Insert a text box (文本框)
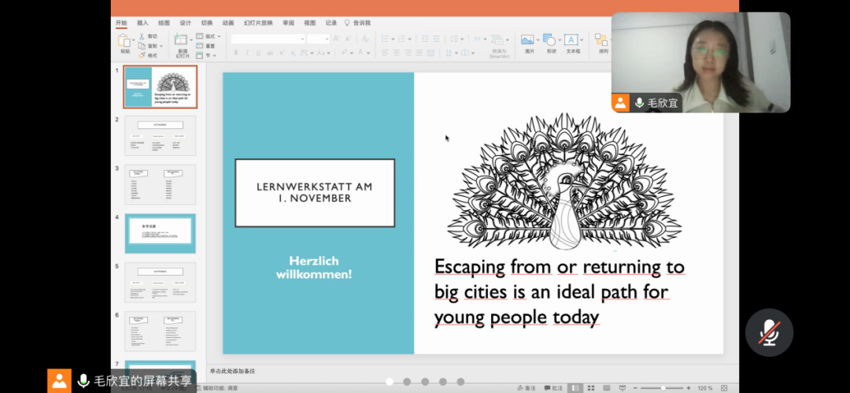850x393 pixels. pyautogui.click(x=571, y=40)
